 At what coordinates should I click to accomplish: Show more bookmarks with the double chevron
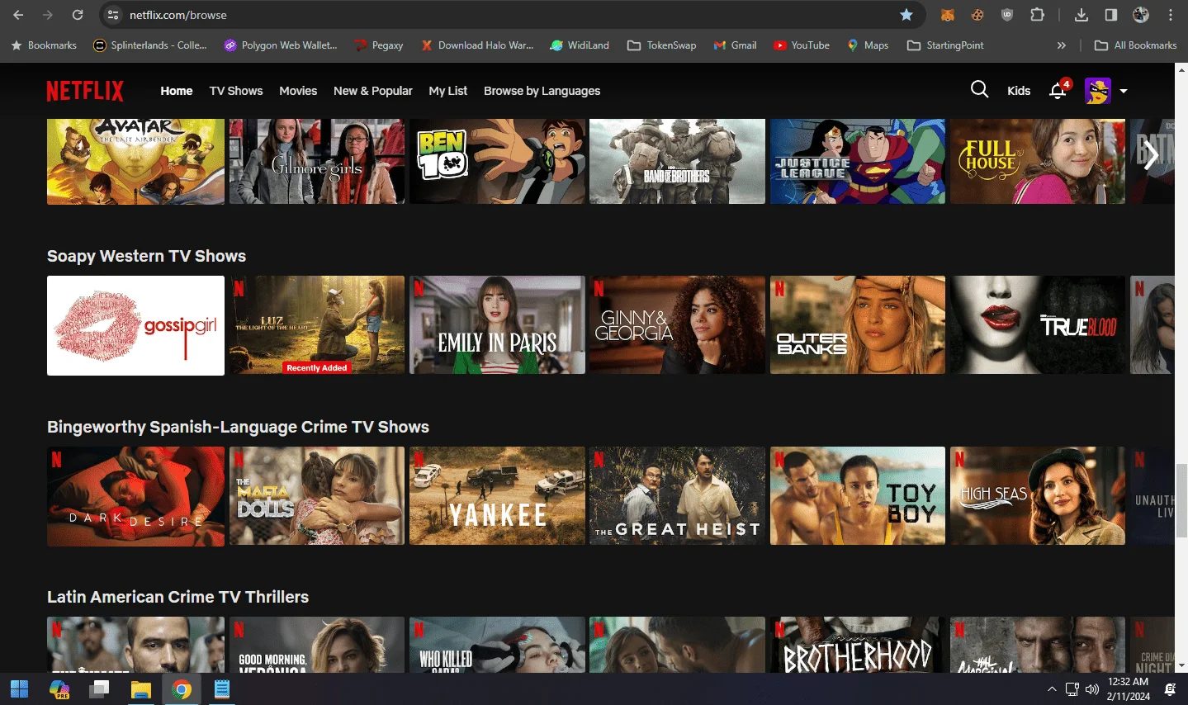pos(1062,45)
